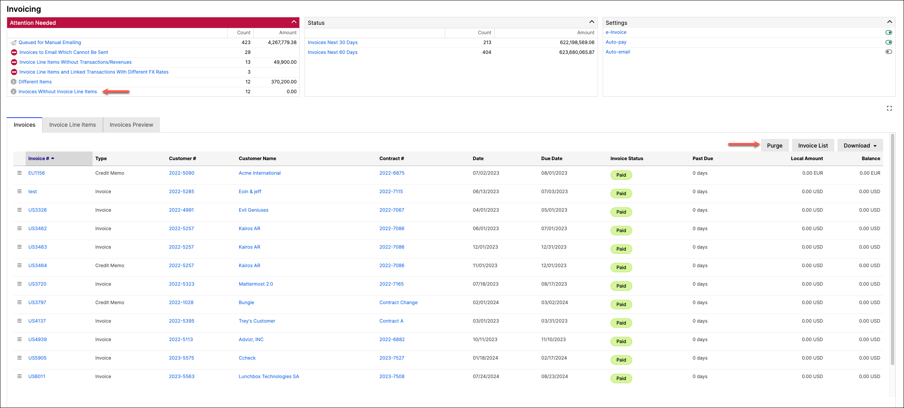Open customer Evil Geniuses link

[x=253, y=210]
